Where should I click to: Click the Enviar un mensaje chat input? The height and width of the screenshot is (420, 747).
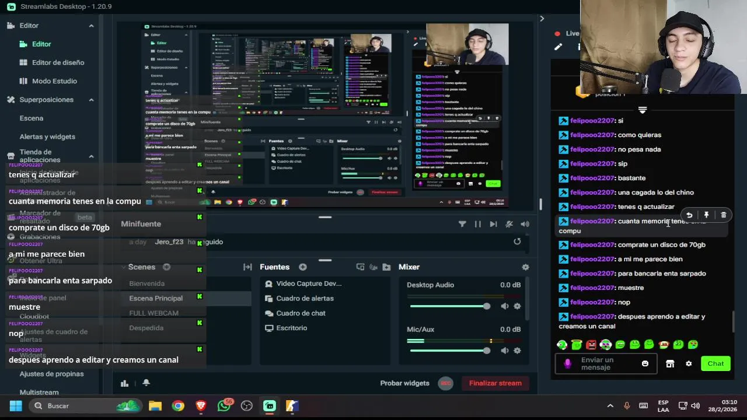607,363
